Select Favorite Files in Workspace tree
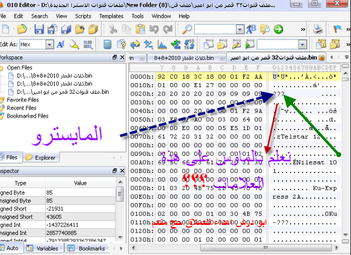 click(x=23, y=100)
